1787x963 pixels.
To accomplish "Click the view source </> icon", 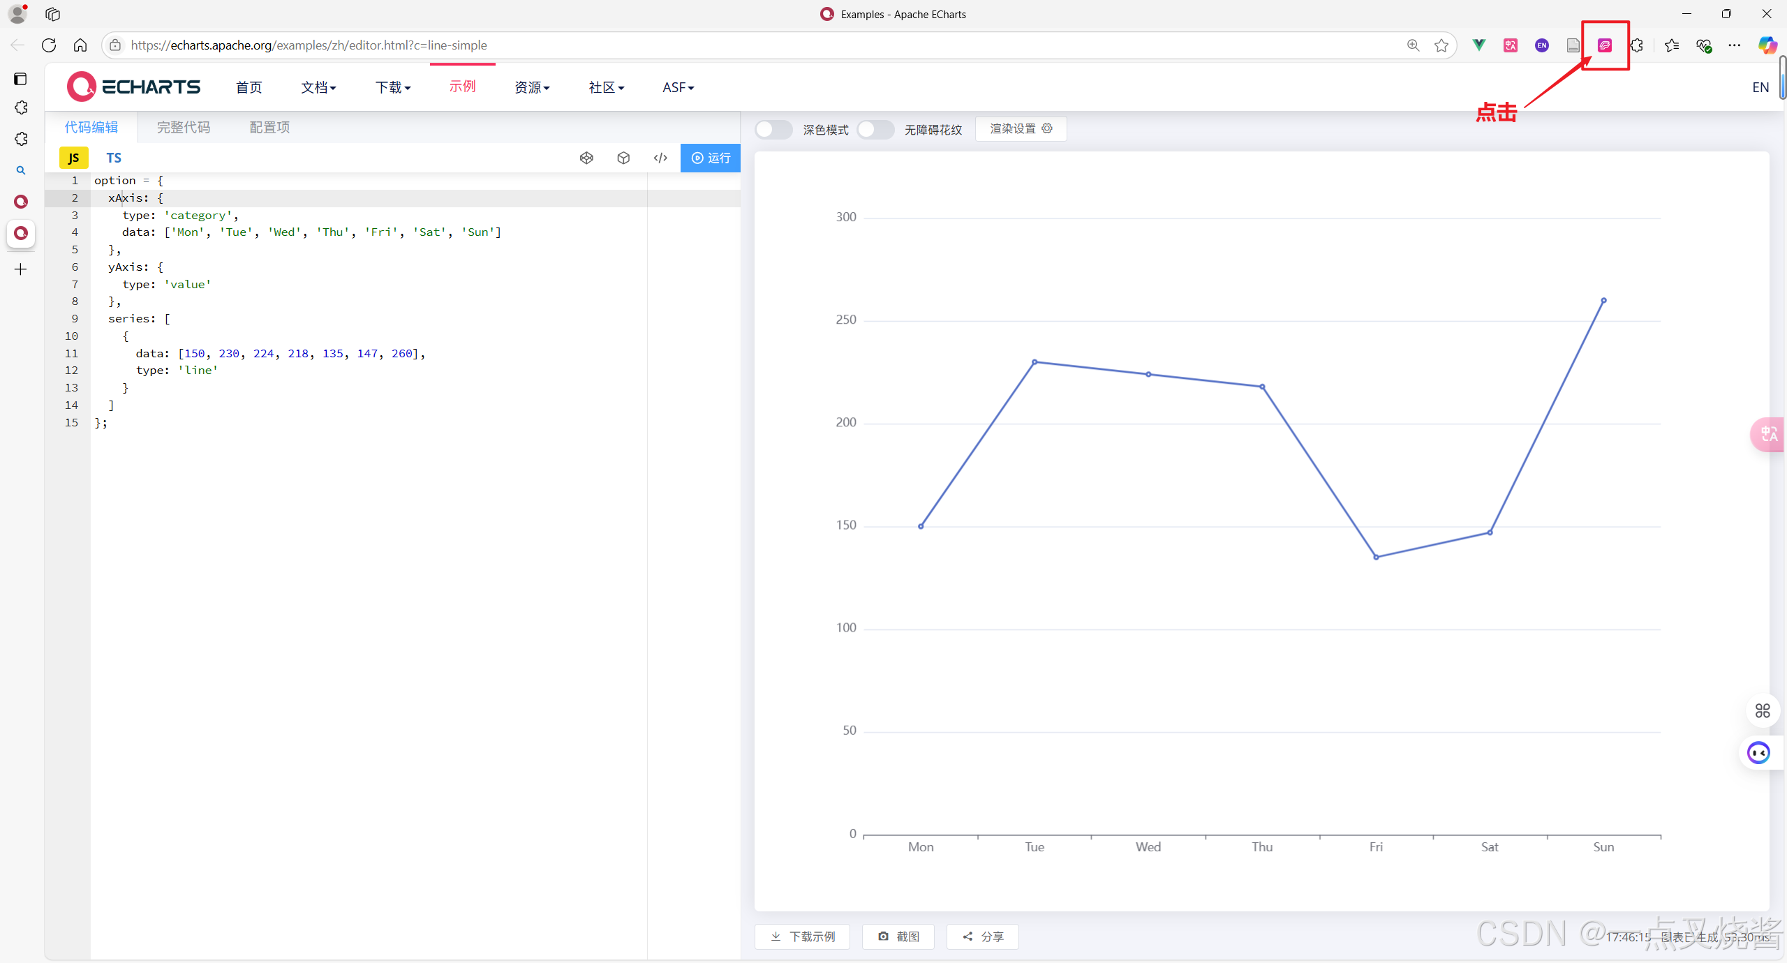I will 660,158.
